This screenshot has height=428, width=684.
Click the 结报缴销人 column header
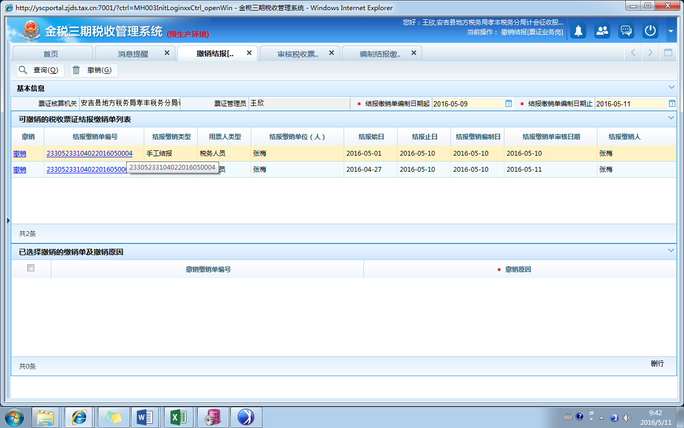click(624, 137)
